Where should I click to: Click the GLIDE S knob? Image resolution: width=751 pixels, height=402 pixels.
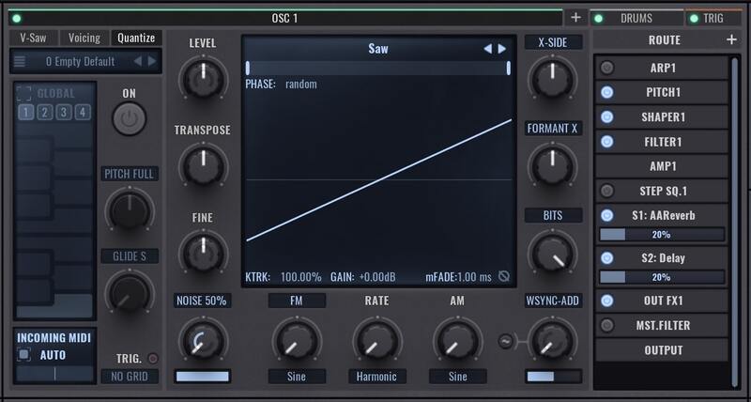(x=130, y=294)
